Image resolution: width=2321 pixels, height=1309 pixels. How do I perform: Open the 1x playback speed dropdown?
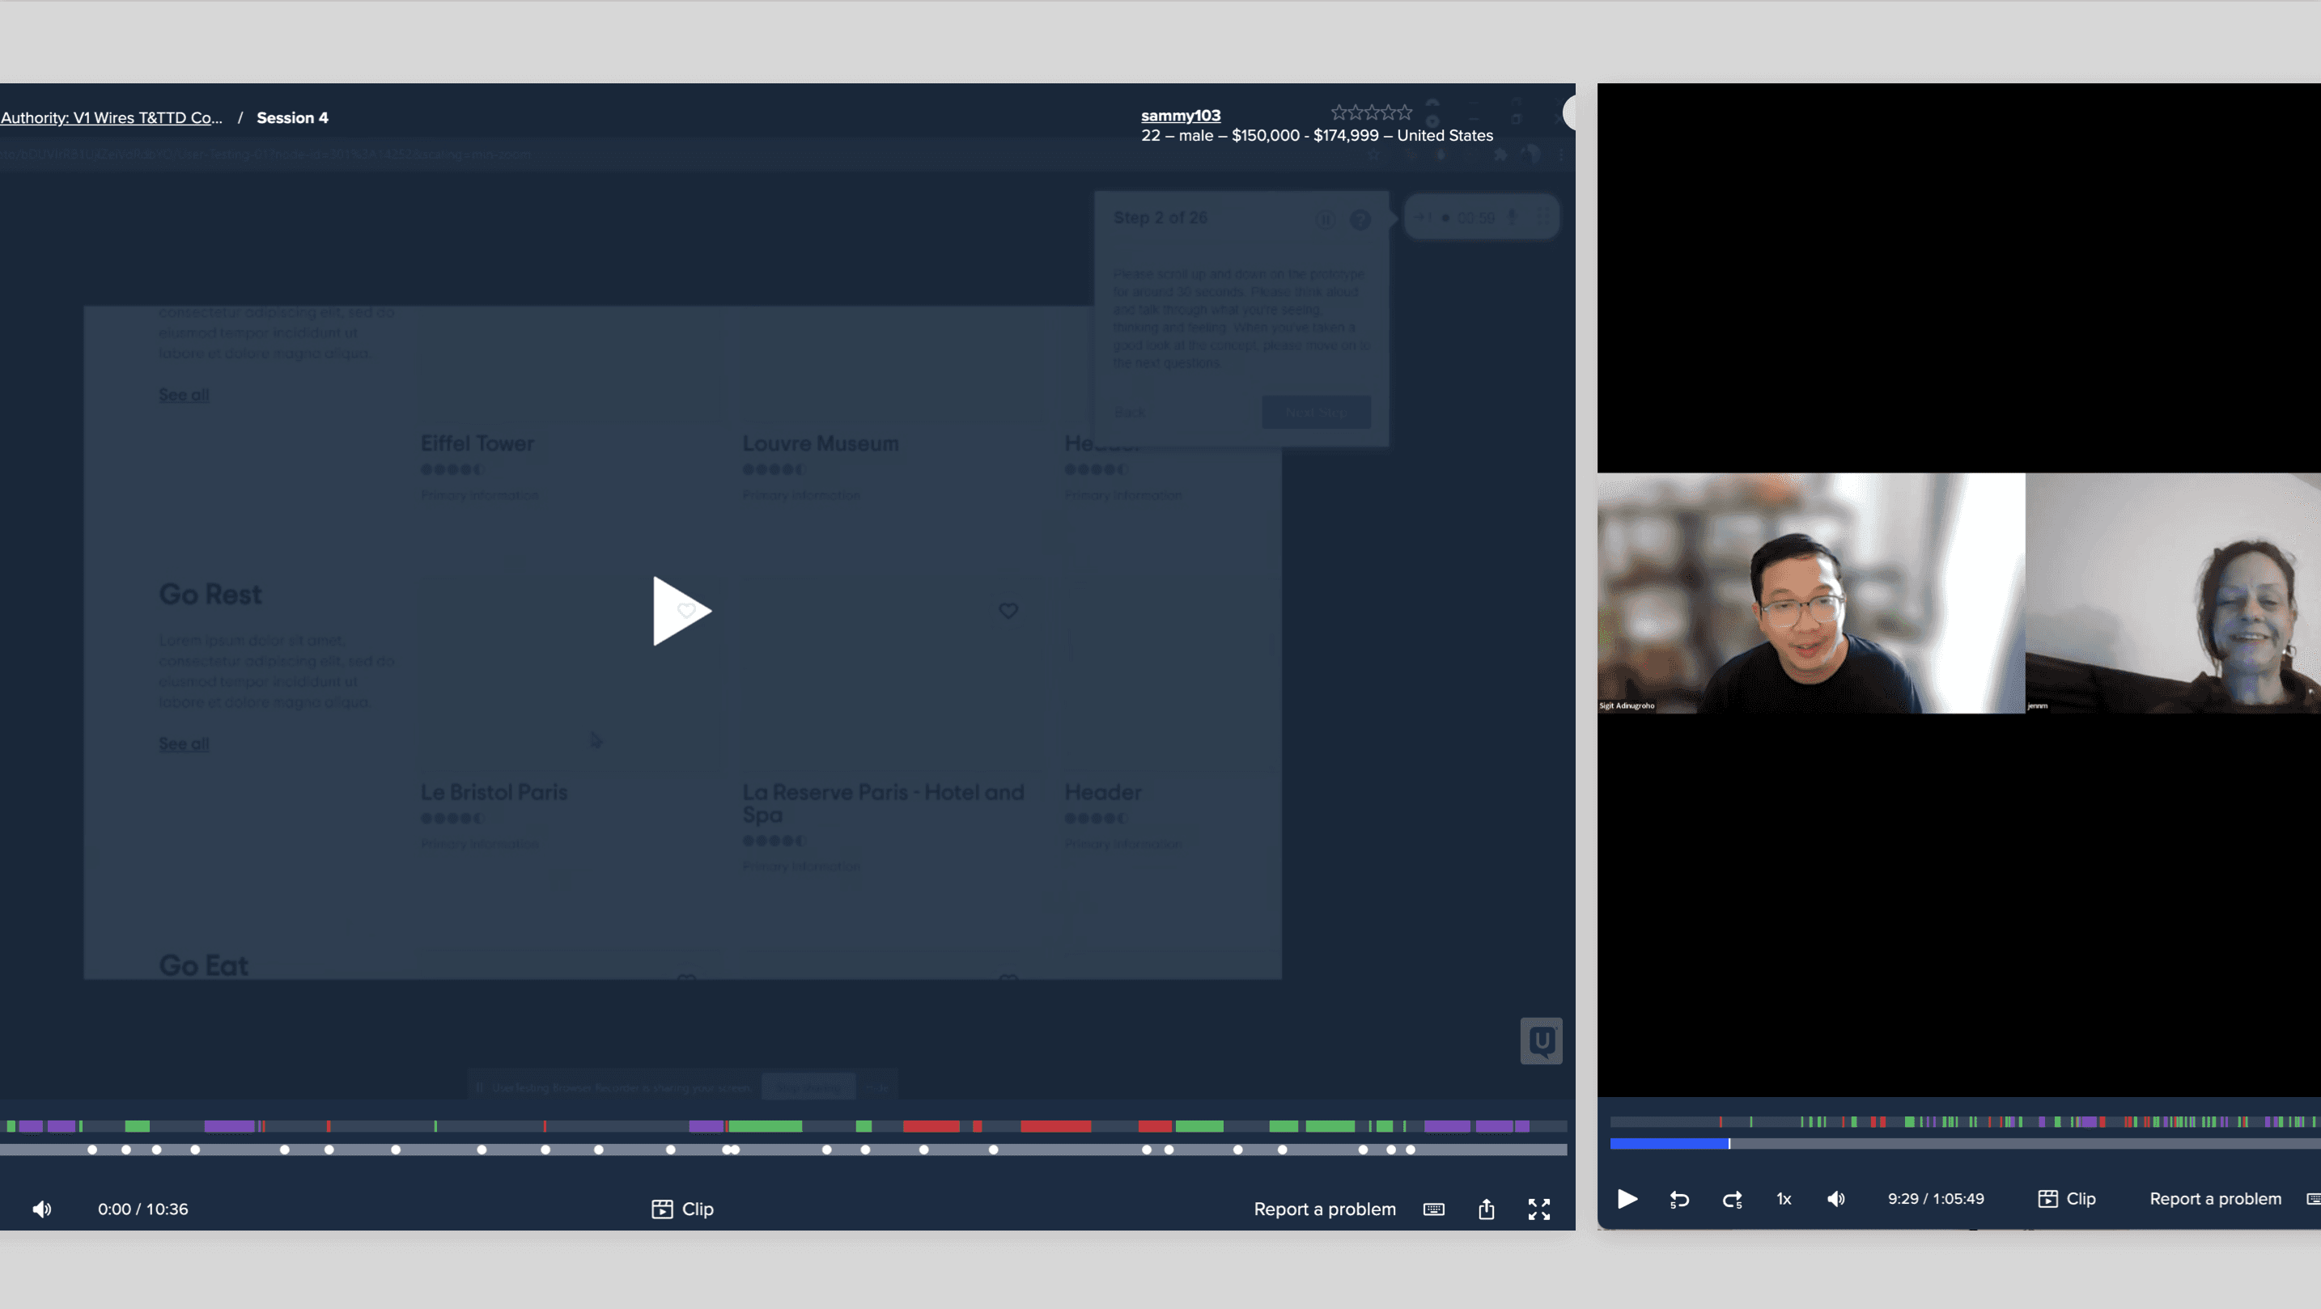pos(1784,1199)
